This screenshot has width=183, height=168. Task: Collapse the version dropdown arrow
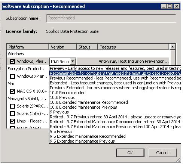pos(73,61)
